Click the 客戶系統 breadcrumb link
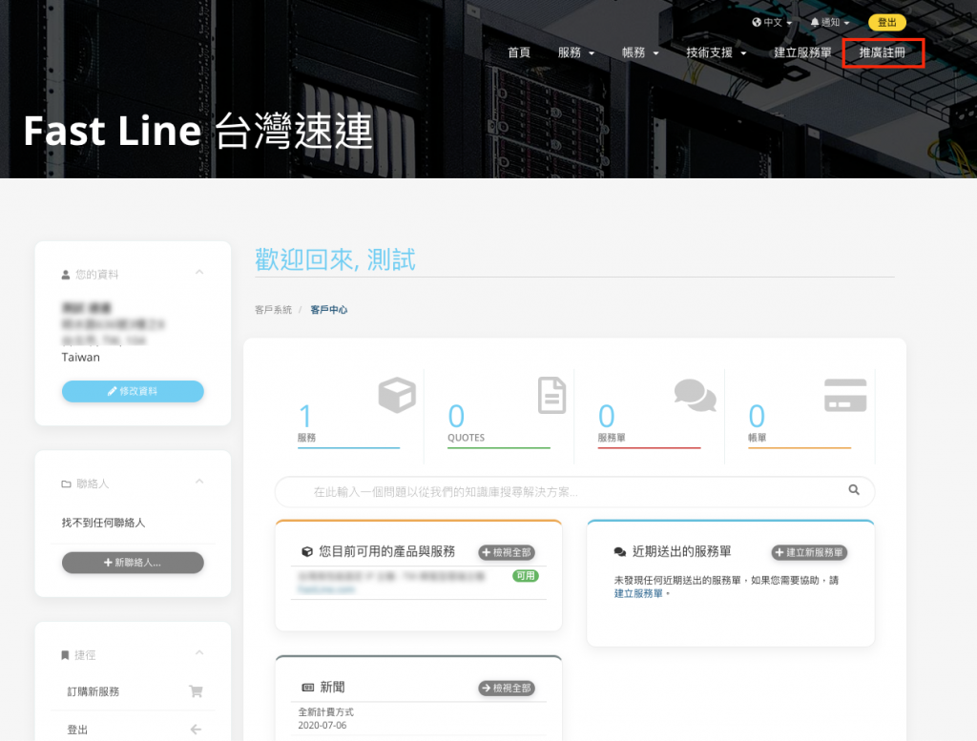 point(274,310)
